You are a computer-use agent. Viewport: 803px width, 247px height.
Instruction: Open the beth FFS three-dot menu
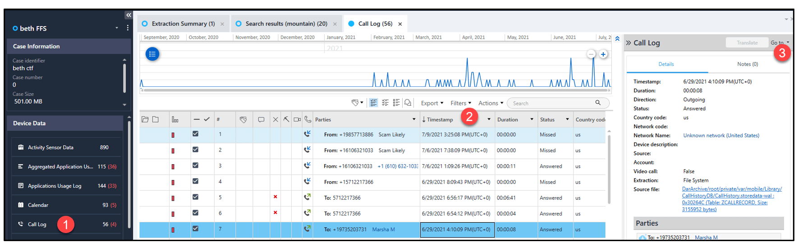coord(128,28)
